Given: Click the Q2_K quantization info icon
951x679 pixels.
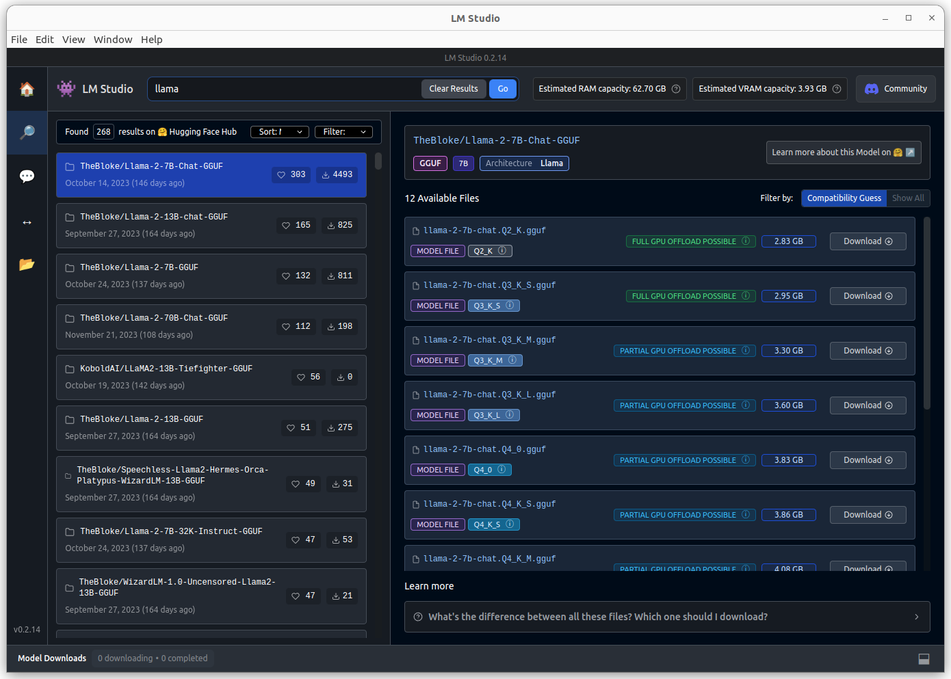Looking at the screenshot, I should tap(502, 251).
